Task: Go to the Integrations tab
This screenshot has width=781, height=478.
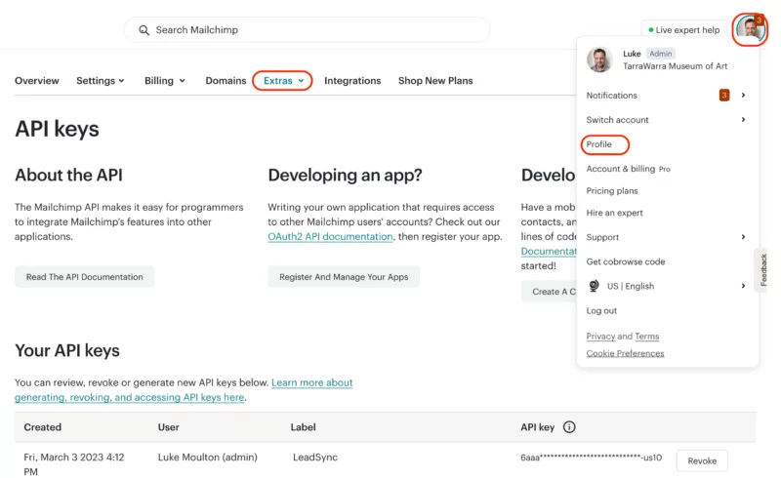Action: (352, 81)
